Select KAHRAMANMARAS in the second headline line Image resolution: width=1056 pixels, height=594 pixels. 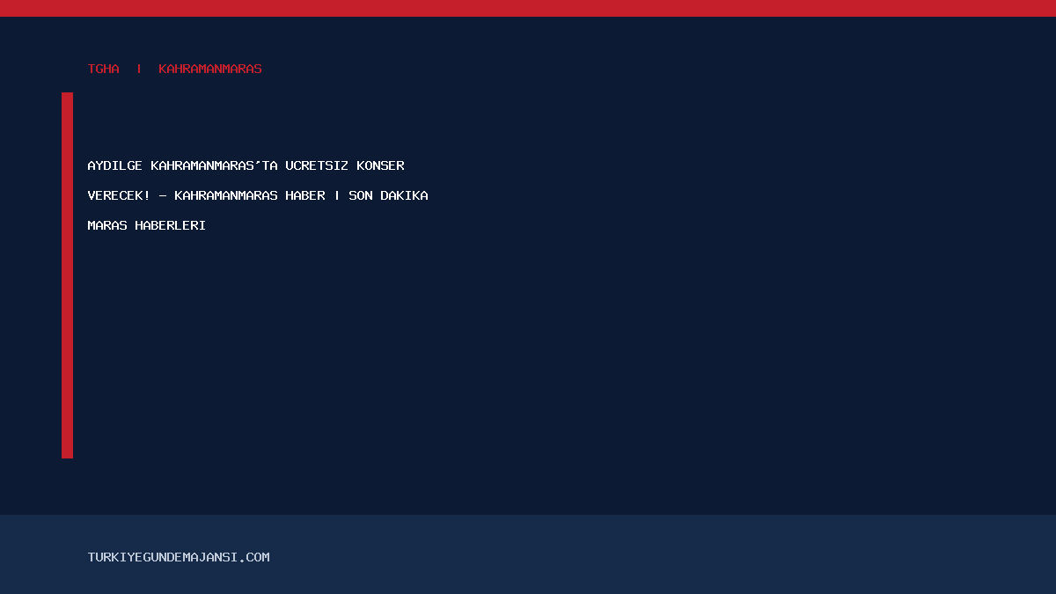[226, 195]
